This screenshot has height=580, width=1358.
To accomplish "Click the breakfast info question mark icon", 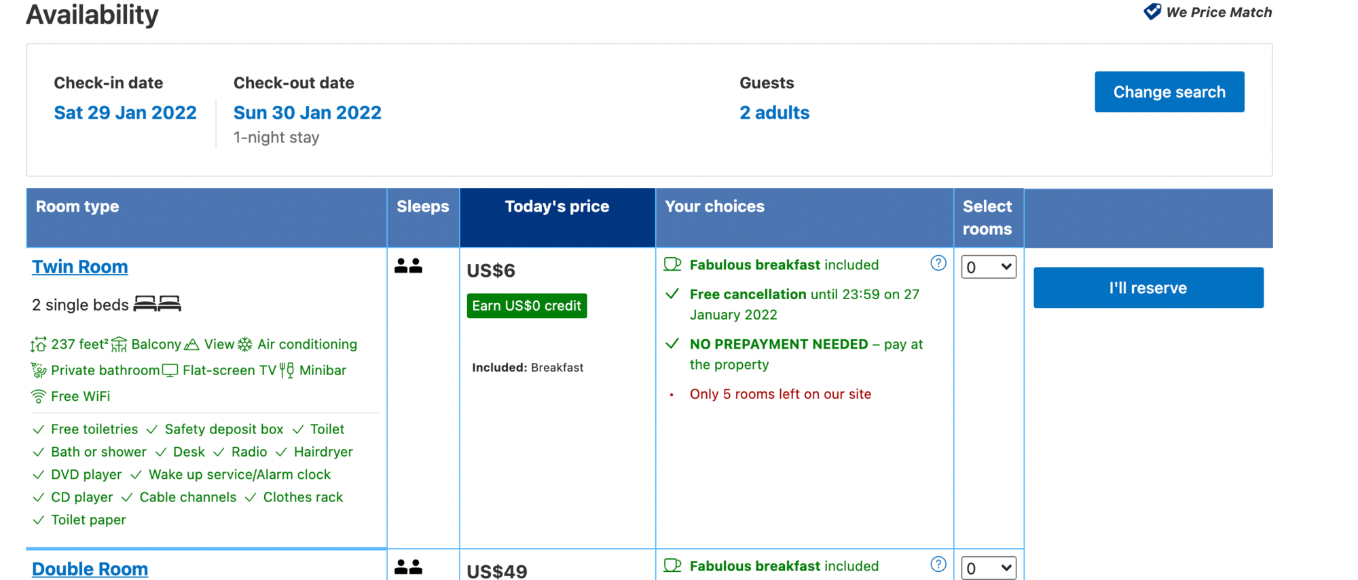I will 938,263.
